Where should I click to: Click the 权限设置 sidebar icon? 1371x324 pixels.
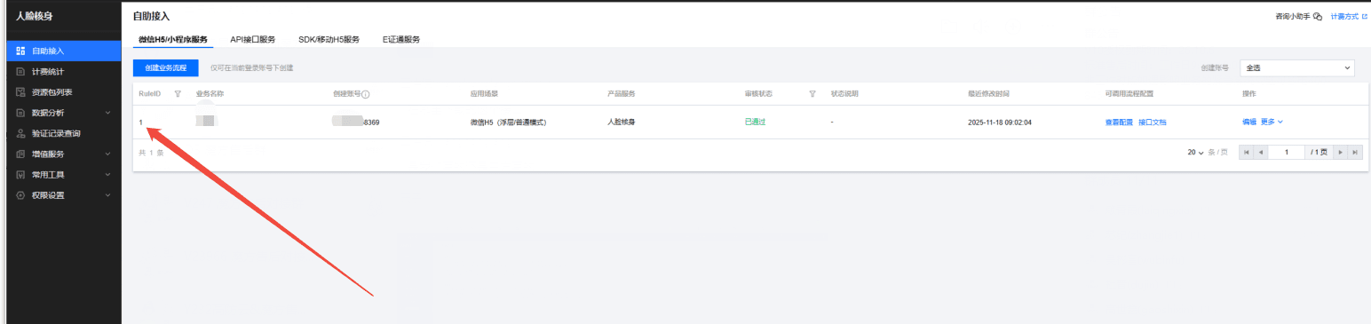[20, 195]
